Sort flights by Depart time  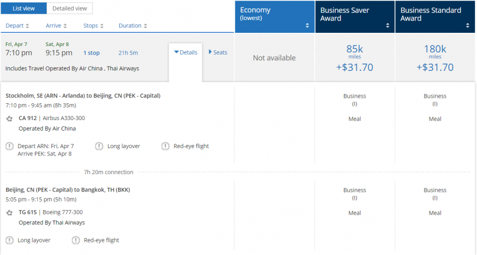click(17, 25)
